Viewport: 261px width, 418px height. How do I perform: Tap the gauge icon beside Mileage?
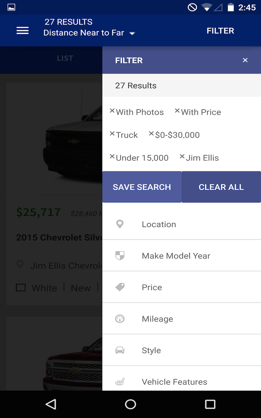point(120,319)
